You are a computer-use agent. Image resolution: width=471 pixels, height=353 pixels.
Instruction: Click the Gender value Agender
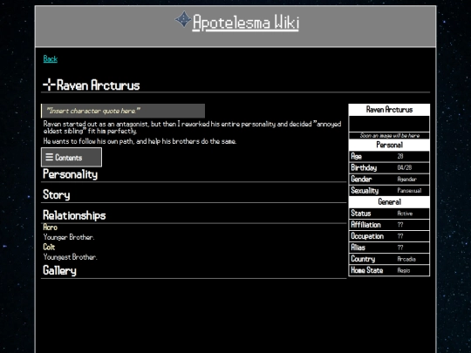(x=406, y=180)
